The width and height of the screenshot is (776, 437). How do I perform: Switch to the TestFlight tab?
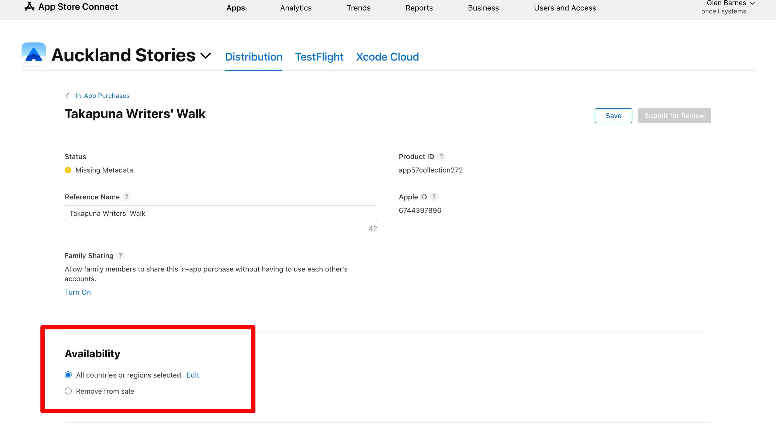point(319,57)
